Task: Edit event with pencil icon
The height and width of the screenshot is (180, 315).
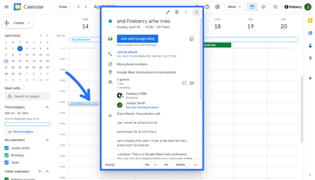Action: [x=168, y=12]
